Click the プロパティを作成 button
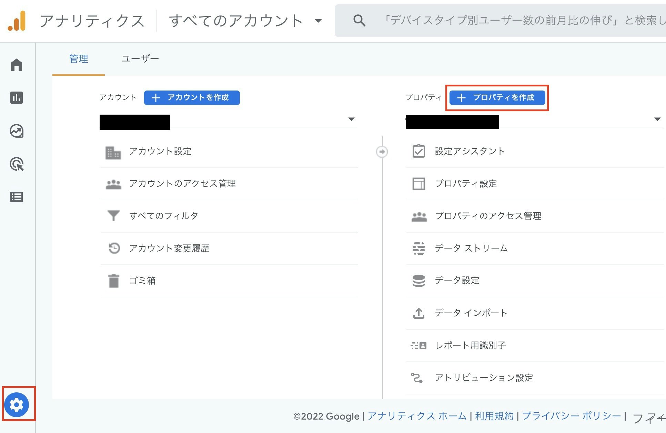Image resolution: width=666 pixels, height=433 pixels. click(x=497, y=97)
